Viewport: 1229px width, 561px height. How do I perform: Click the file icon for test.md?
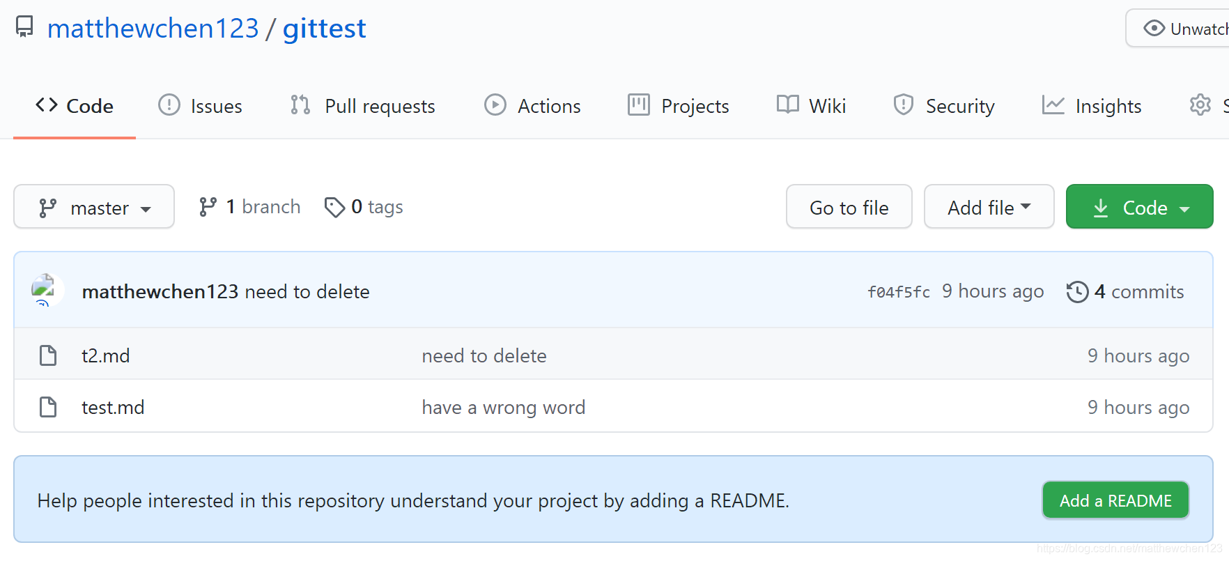point(48,407)
